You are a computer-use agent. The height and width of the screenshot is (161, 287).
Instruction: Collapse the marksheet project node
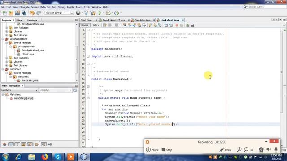3,69
